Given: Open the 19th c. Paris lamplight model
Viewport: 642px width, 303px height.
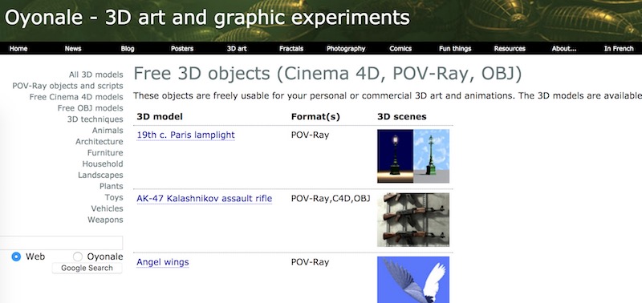Looking at the screenshot, I should click(185, 135).
